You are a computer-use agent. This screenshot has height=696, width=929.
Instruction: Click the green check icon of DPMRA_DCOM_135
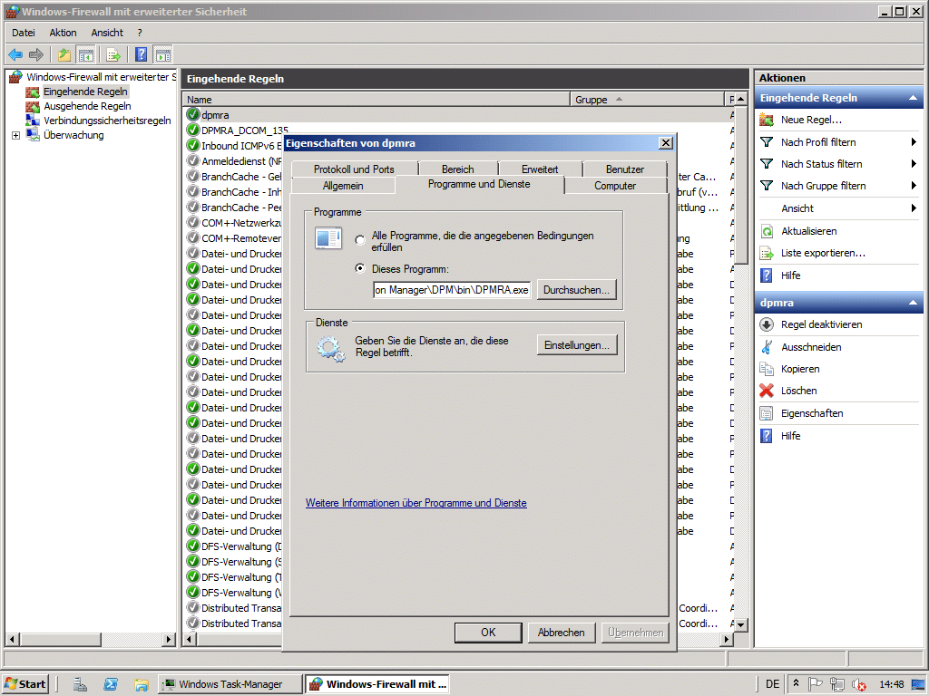coord(192,130)
